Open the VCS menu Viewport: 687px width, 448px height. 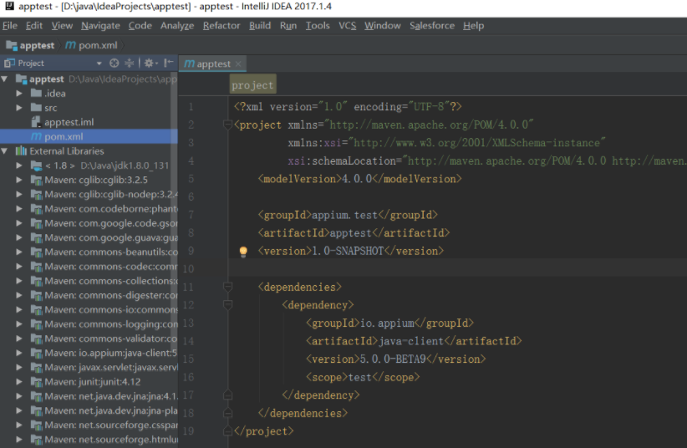(x=347, y=26)
